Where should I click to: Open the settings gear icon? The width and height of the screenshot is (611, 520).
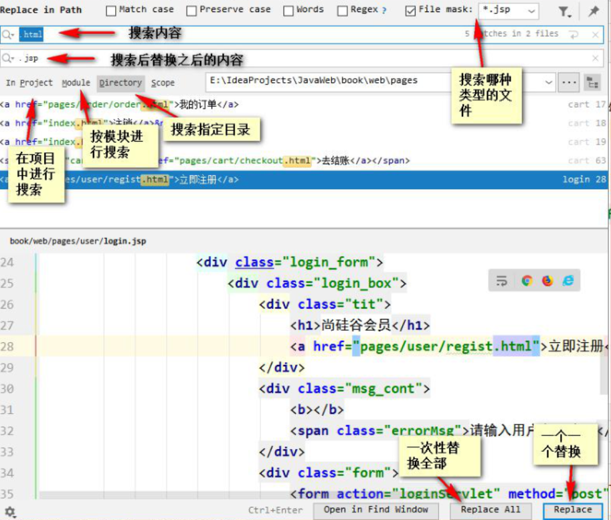[9, 511]
